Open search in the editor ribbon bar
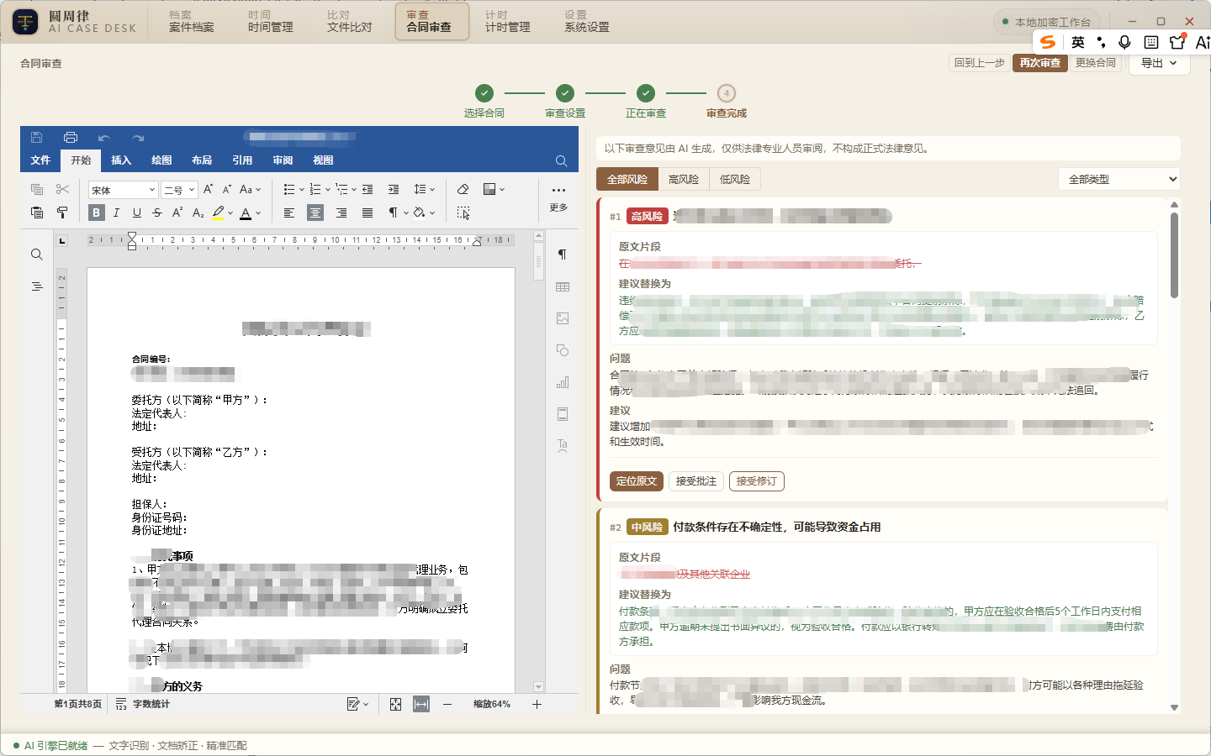The image size is (1211, 756). pyautogui.click(x=561, y=160)
